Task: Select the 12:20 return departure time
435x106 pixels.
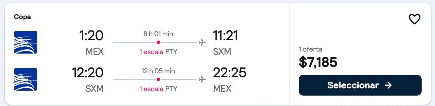Action: (x=88, y=73)
